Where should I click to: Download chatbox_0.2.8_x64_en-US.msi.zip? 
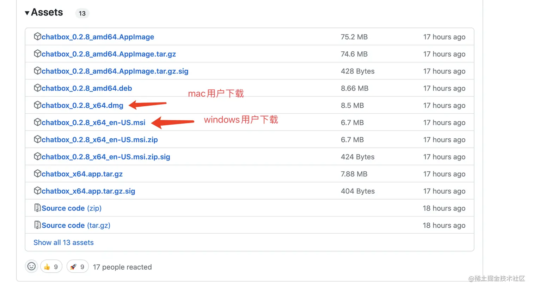[x=100, y=140]
